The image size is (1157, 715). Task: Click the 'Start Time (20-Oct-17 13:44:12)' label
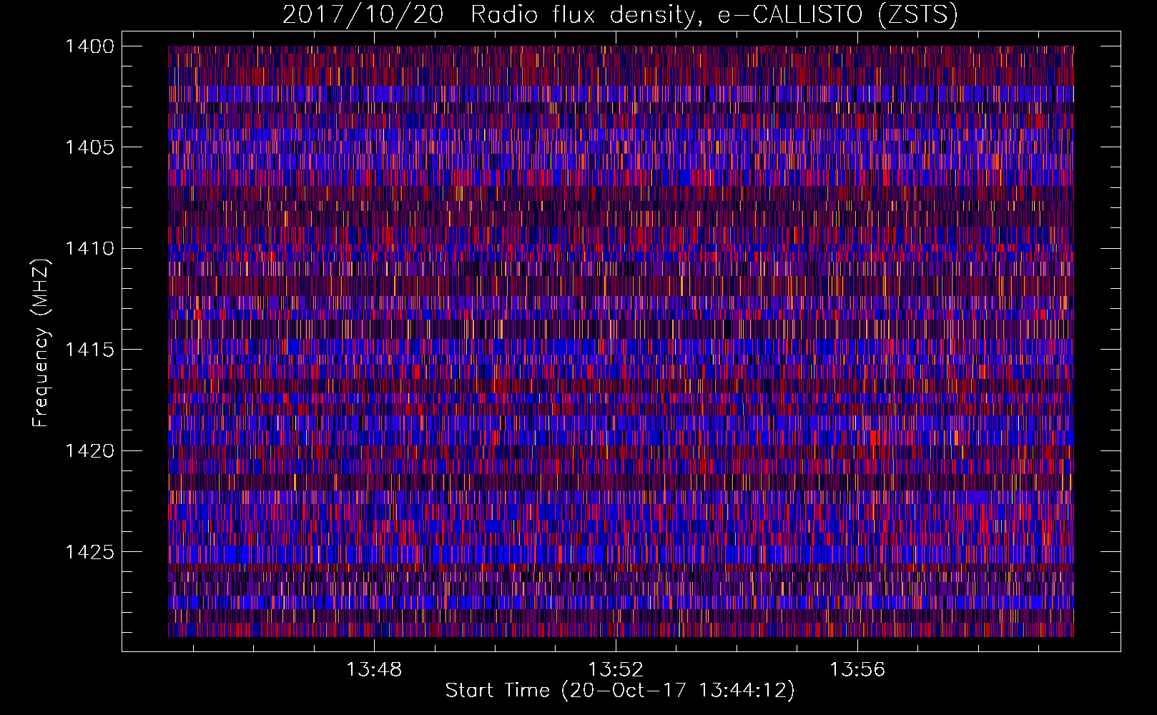620,691
